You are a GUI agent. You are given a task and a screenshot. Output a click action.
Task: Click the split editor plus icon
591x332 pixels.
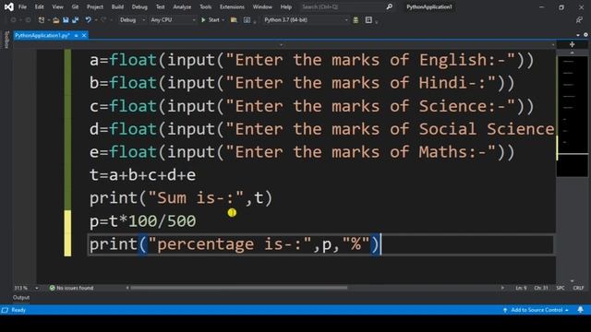572,44
